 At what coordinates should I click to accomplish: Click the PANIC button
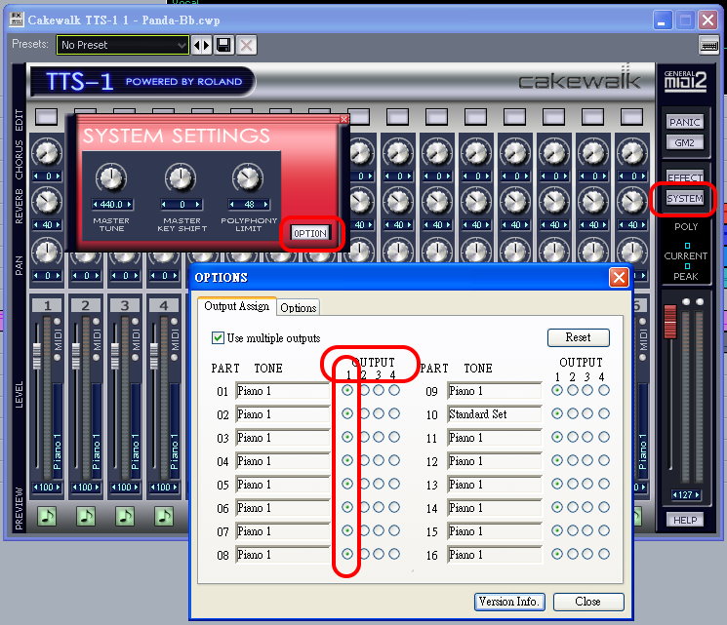684,122
